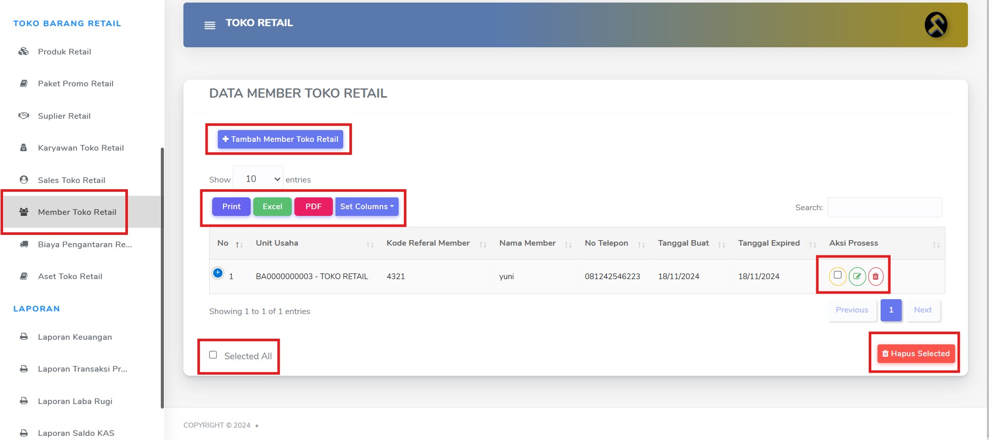
Task: Sort by No Telepon column
Action: click(641, 245)
